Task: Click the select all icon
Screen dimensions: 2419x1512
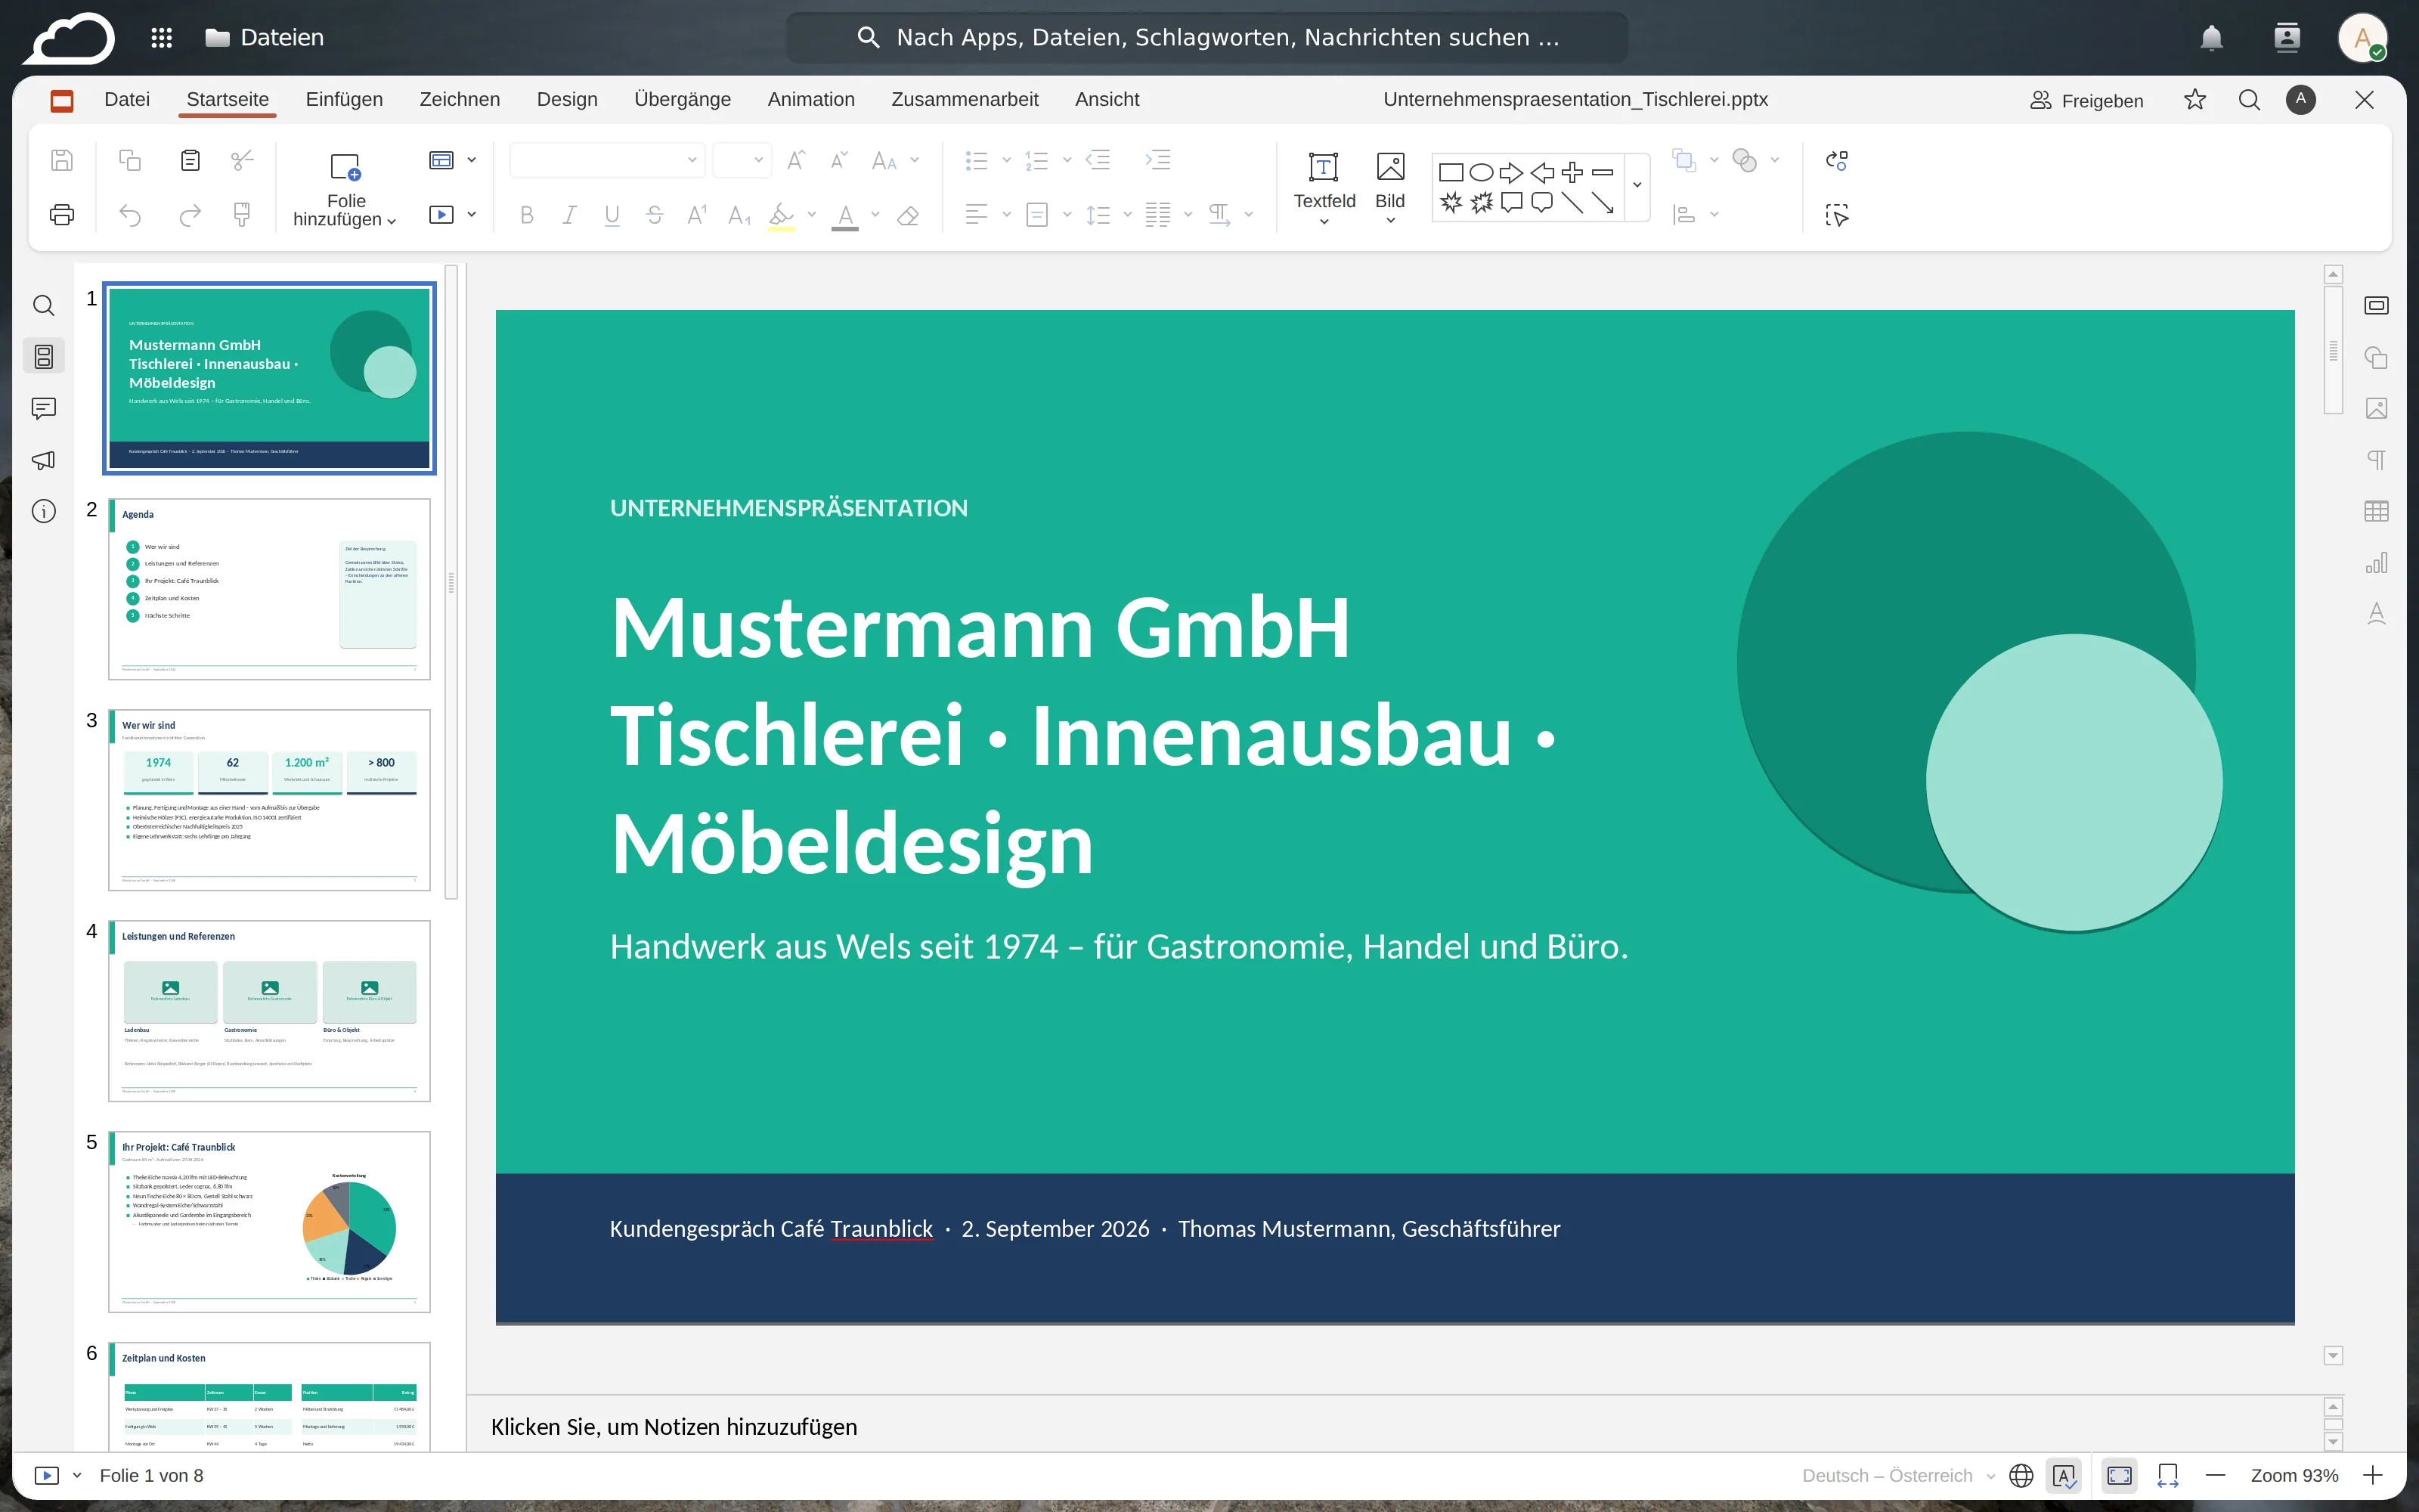Action: pyautogui.click(x=1837, y=215)
